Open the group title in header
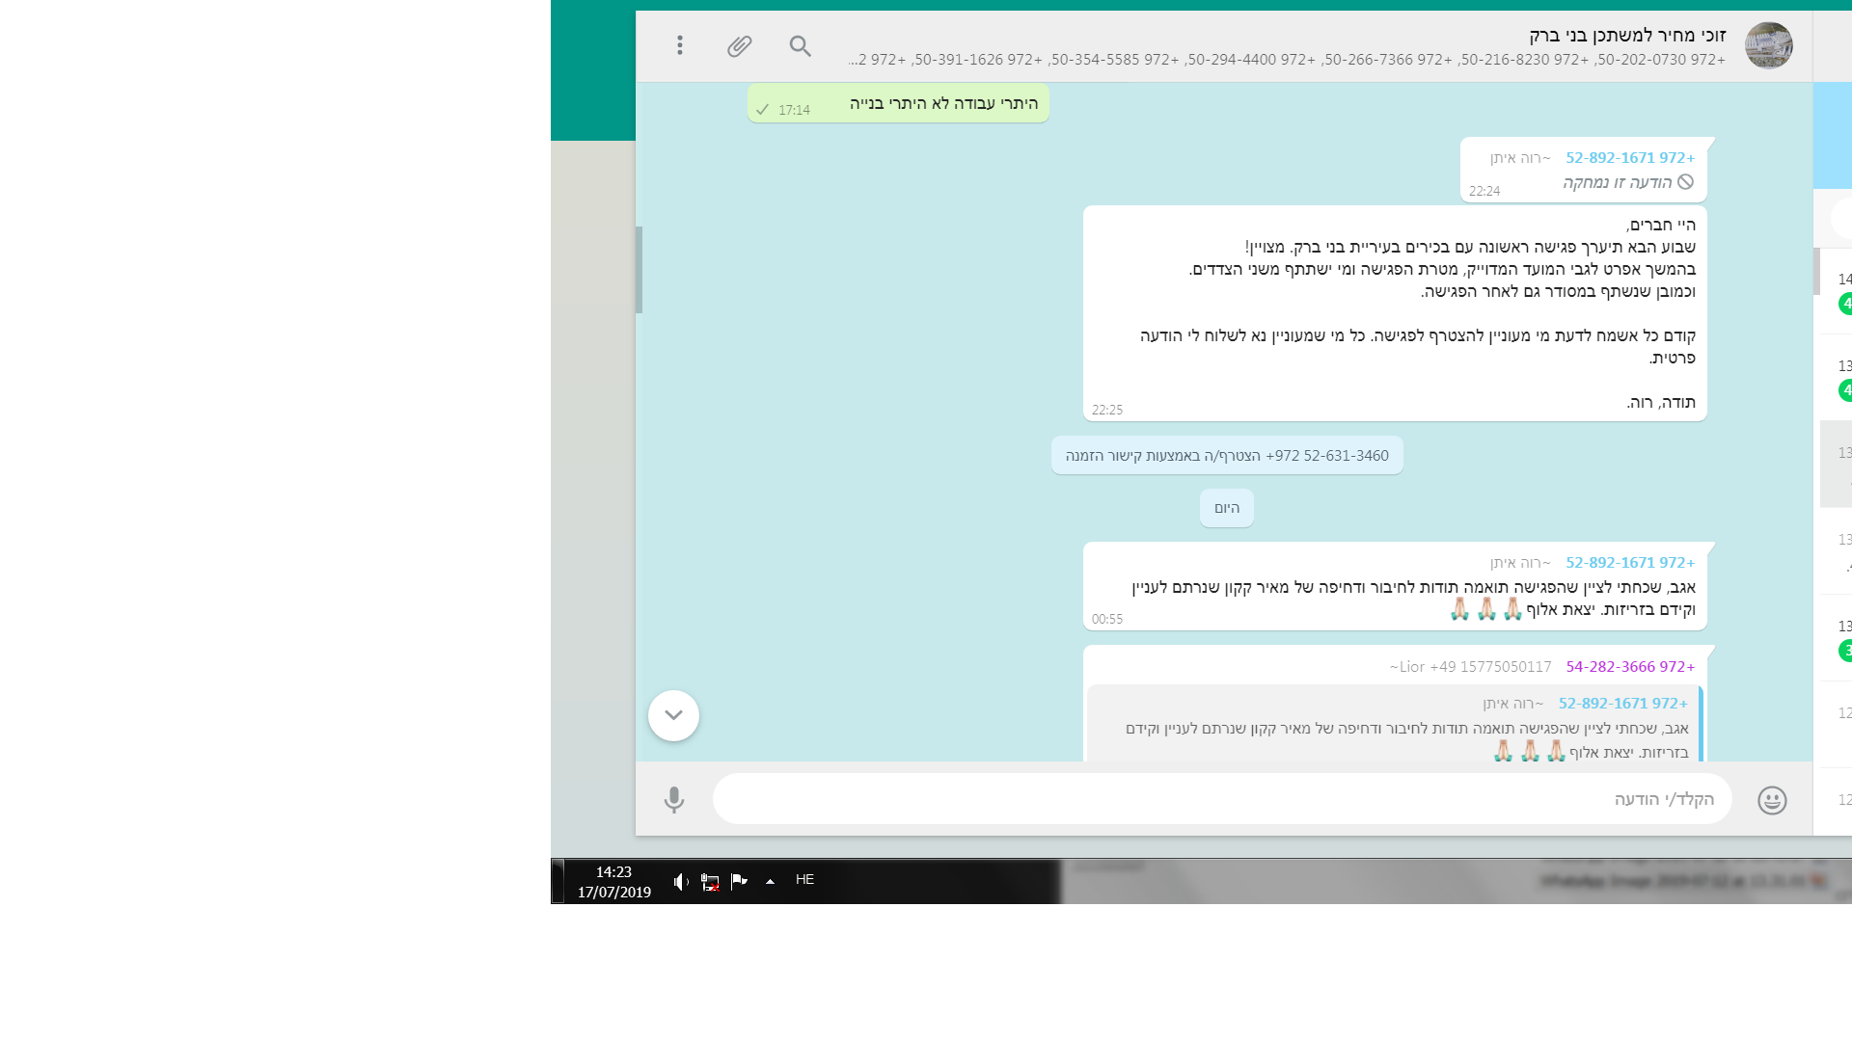The width and height of the screenshot is (1852, 1041). pos(1626,36)
